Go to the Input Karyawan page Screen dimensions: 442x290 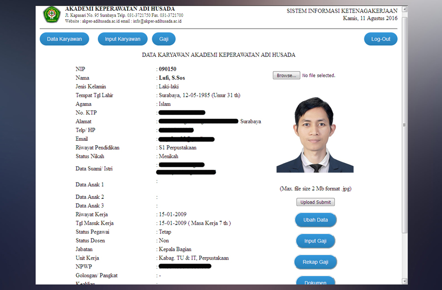(122, 39)
